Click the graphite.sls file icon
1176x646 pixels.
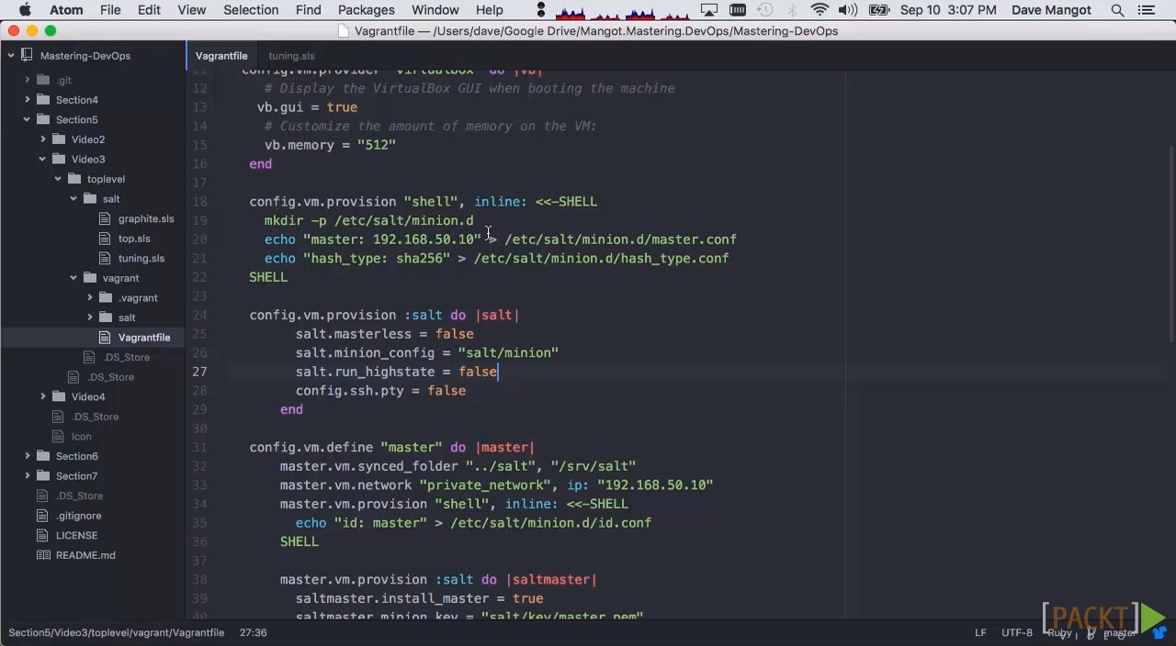tap(106, 218)
